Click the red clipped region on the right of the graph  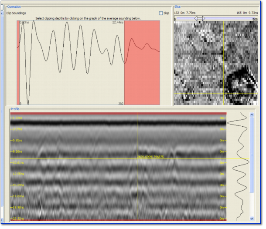pos(142,63)
